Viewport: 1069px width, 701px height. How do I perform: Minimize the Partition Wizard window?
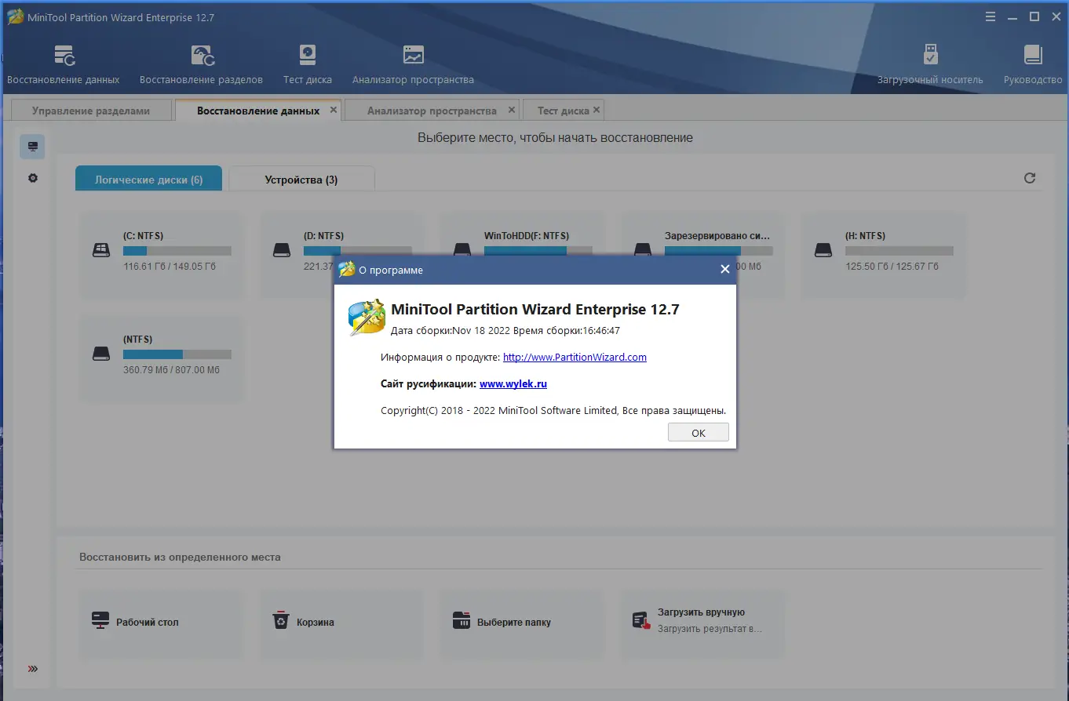(1014, 16)
